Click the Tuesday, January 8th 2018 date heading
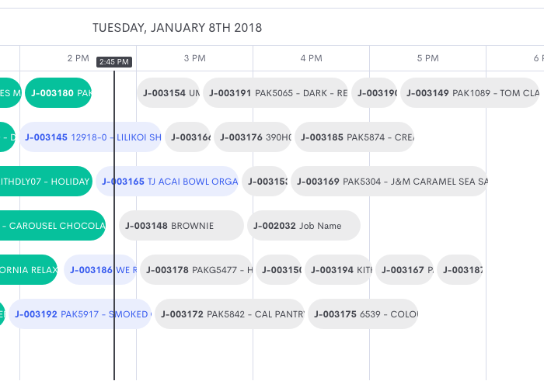Image resolution: width=544 pixels, height=388 pixels. click(177, 28)
